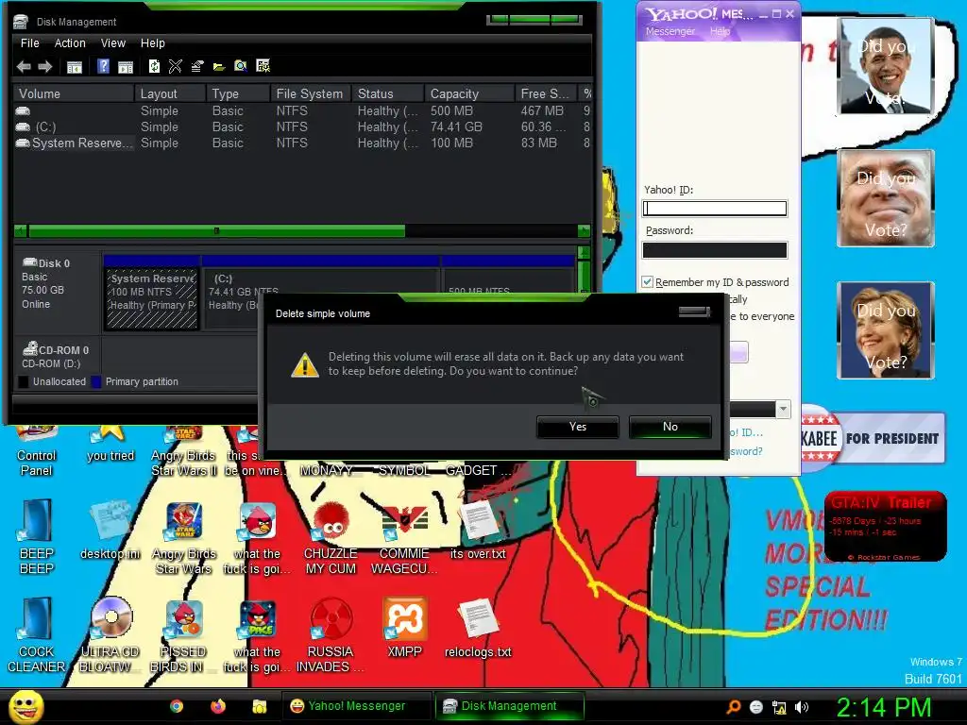Click the Open folder toolbar icon
This screenshot has height=725, width=967.
pyautogui.click(x=219, y=67)
